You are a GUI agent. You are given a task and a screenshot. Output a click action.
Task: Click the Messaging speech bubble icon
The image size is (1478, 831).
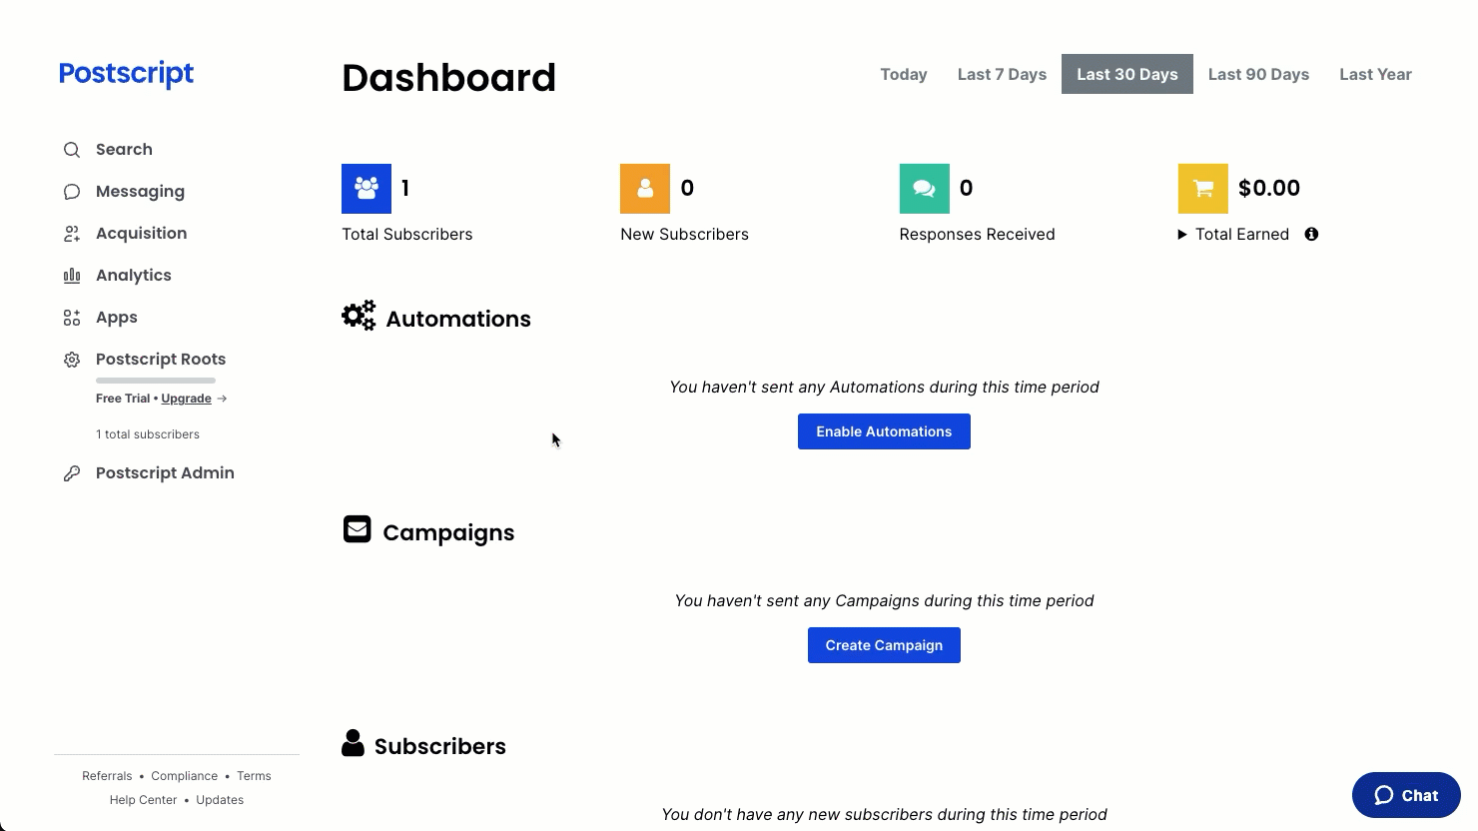click(x=72, y=192)
